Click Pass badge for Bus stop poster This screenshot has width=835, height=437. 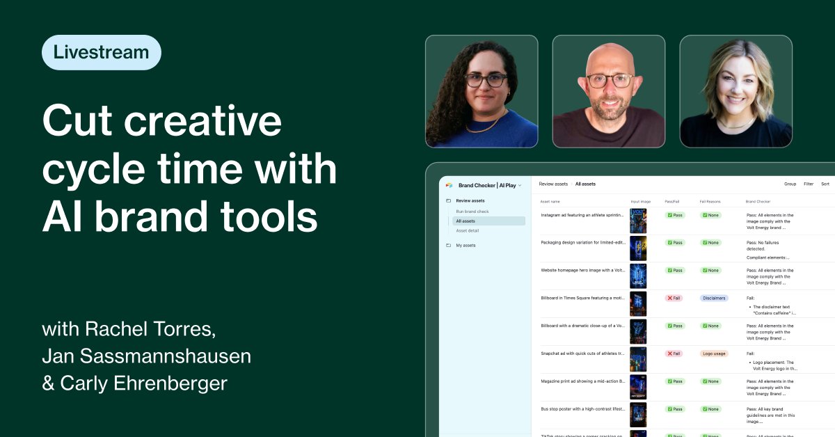click(x=675, y=409)
